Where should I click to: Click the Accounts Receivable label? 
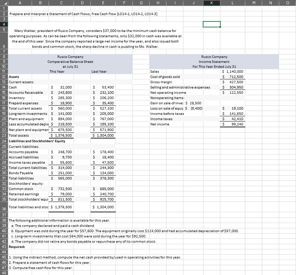click(26, 92)
